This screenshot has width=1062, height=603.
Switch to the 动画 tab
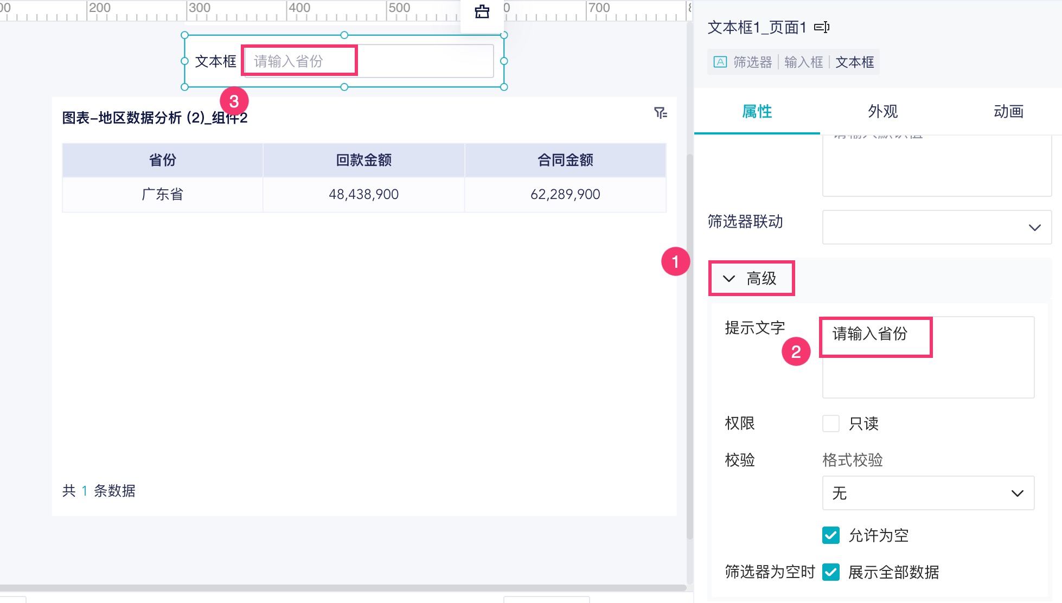(x=1008, y=112)
